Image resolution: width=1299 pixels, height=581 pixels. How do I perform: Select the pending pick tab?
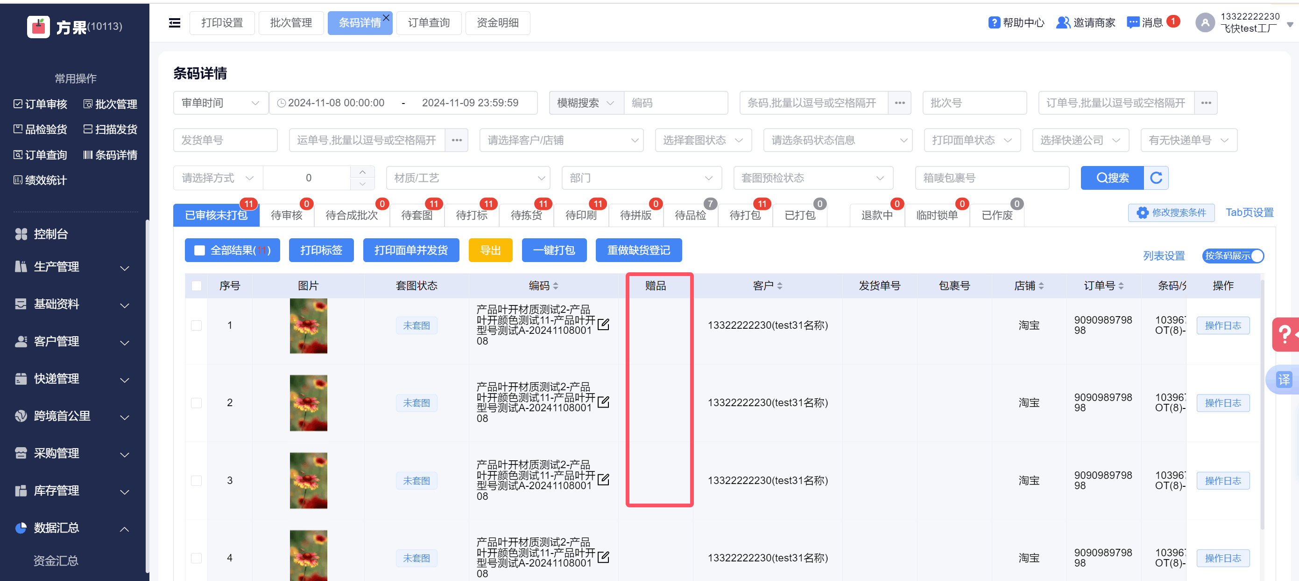[526, 215]
